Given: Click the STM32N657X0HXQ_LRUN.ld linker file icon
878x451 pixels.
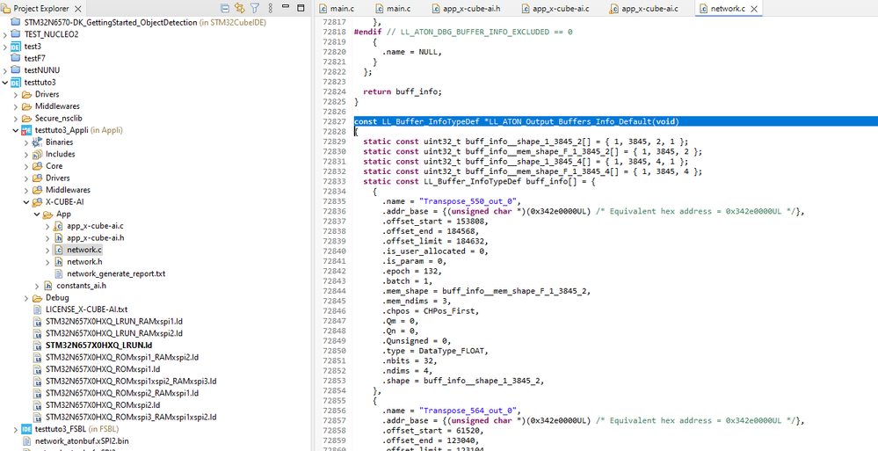Looking at the screenshot, I should (37, 346).
